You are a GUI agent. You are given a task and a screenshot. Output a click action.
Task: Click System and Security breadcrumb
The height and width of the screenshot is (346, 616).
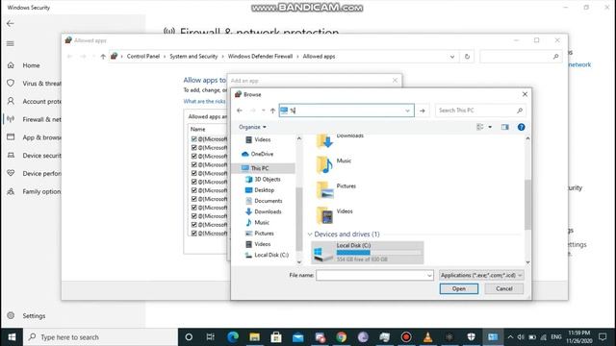[x=193, y=57]
